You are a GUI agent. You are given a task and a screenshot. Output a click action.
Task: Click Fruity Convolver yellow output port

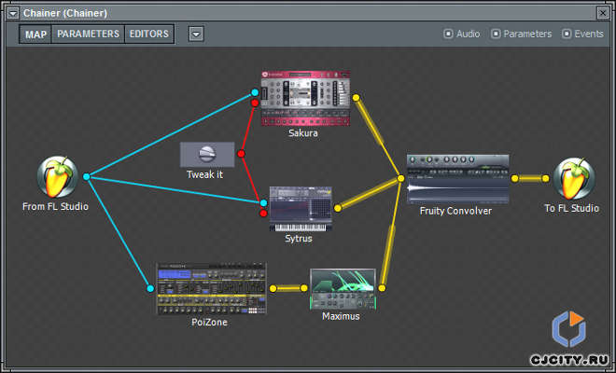pos(515,179)
